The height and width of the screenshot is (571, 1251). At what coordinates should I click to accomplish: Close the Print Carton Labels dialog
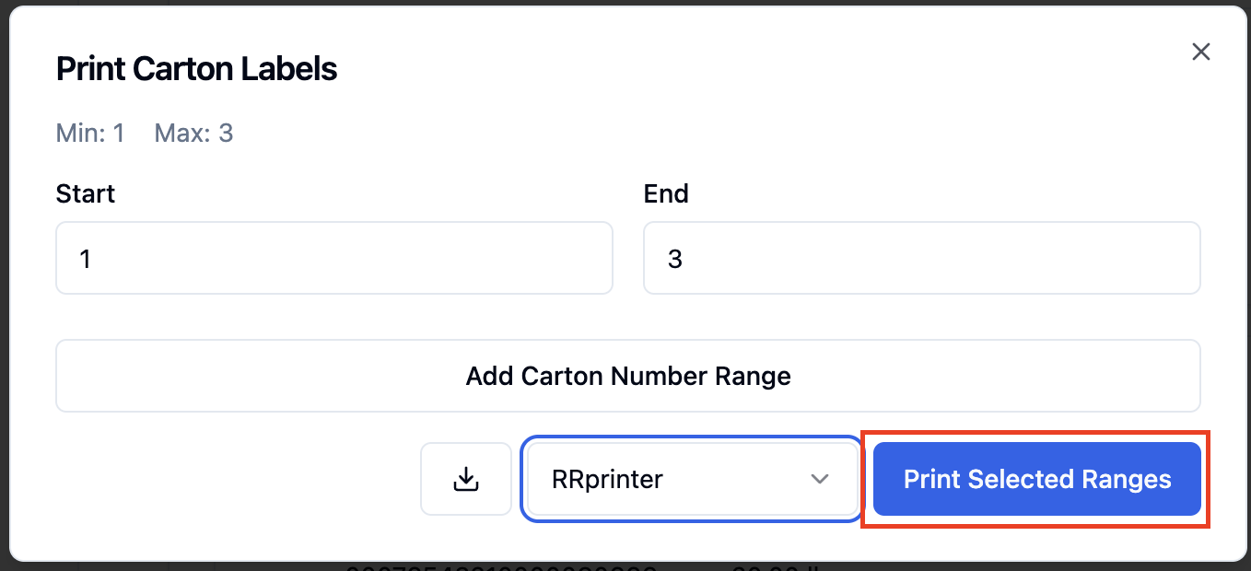pyautogui.click(x=1200, y=52)
